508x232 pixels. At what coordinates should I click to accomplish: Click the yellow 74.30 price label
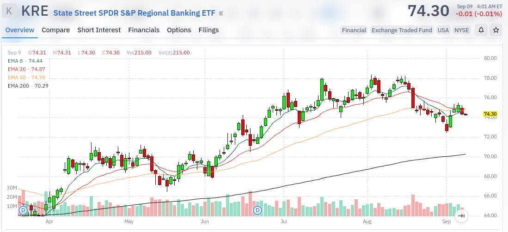coord(490,114)
